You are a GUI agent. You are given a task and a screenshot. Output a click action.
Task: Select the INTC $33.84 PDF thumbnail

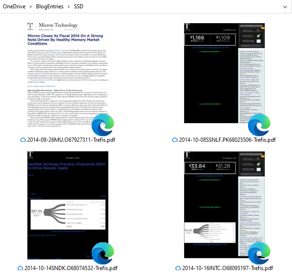[x=224, y=205]
